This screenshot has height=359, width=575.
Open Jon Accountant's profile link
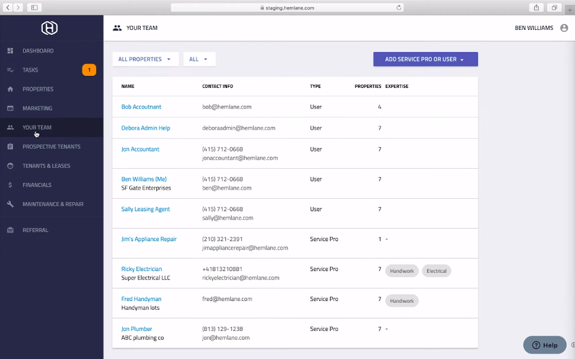(x=140, y=149)
